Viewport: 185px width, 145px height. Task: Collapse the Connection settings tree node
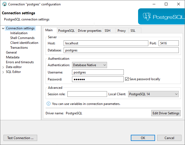[x=3, y=28]
